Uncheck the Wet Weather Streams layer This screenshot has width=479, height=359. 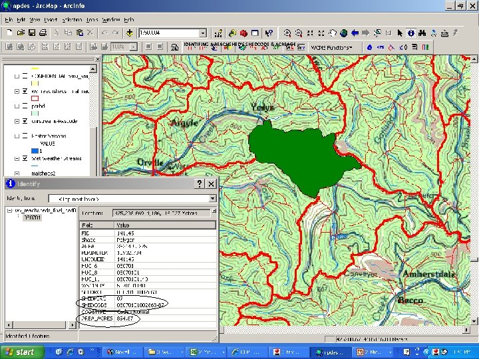[x=25, y=159]
